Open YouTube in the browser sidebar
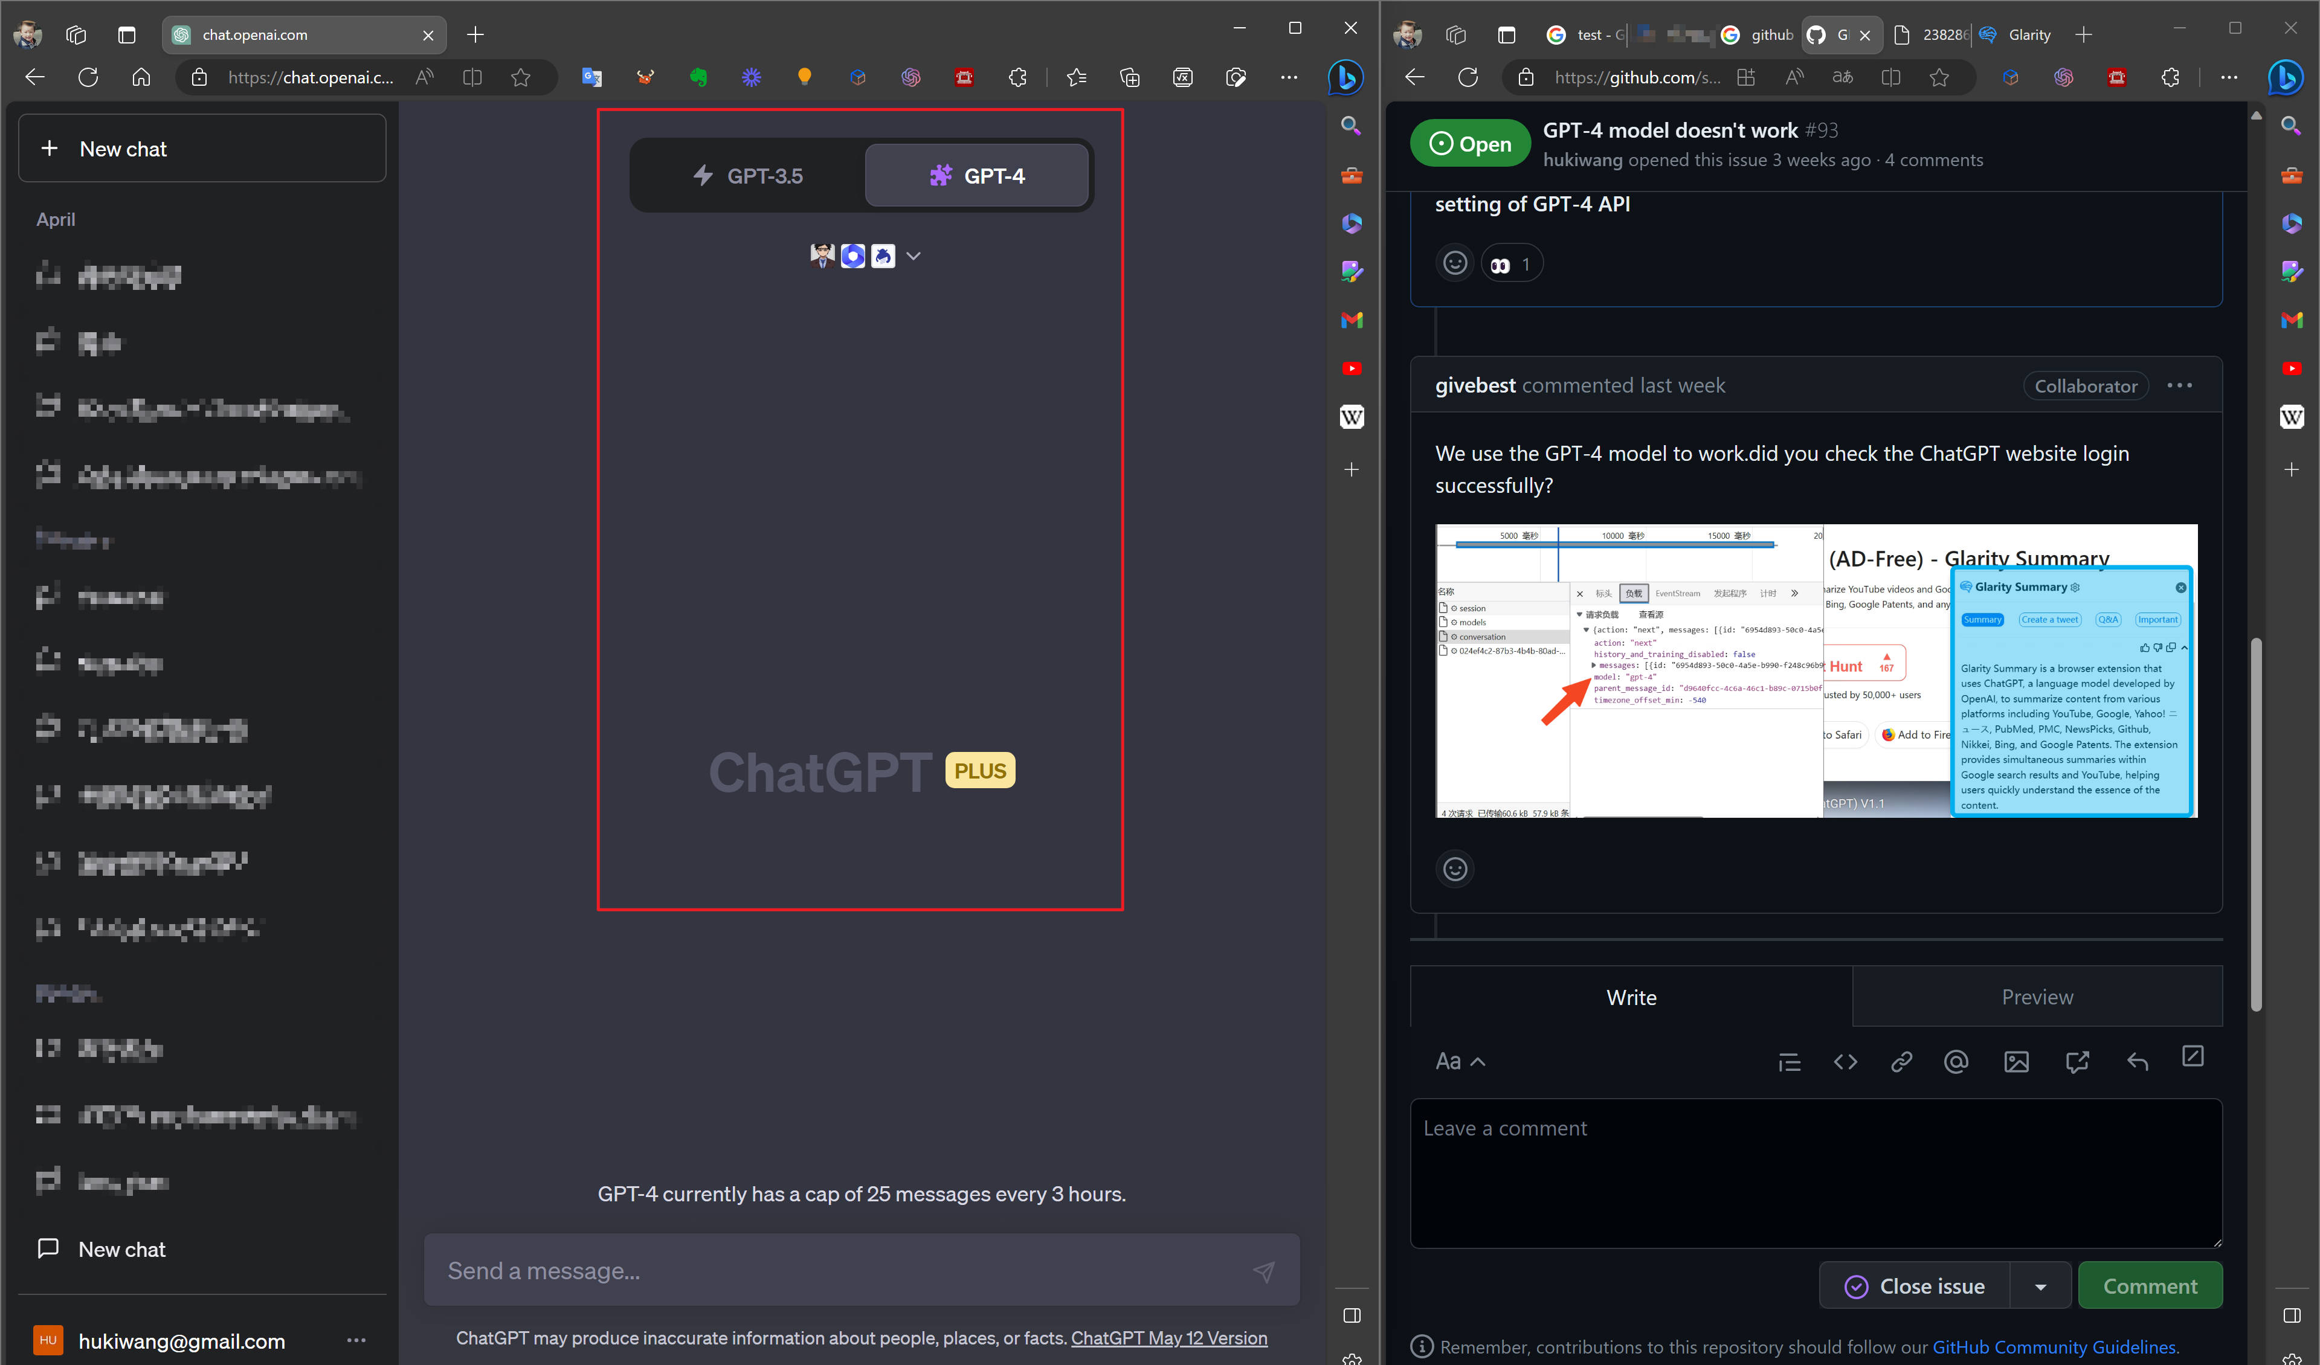 [x=1352, y=368]
